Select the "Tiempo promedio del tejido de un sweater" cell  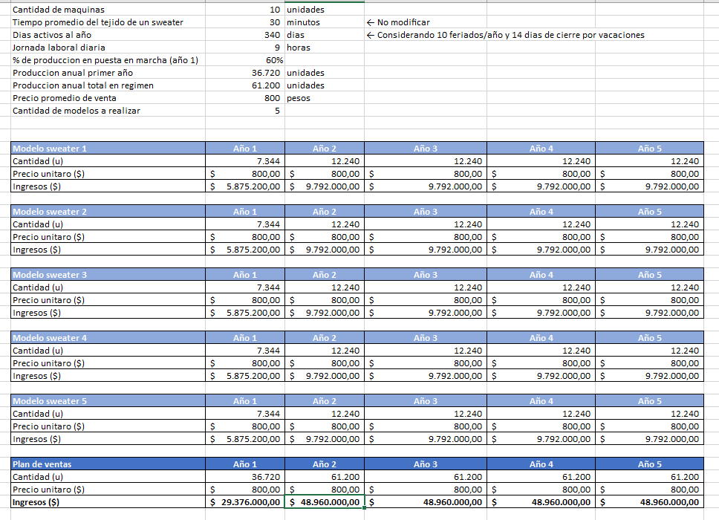point(108,22)
